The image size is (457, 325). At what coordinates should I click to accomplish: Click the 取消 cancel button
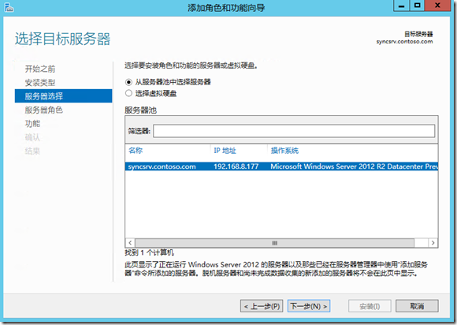pos(417,306)
